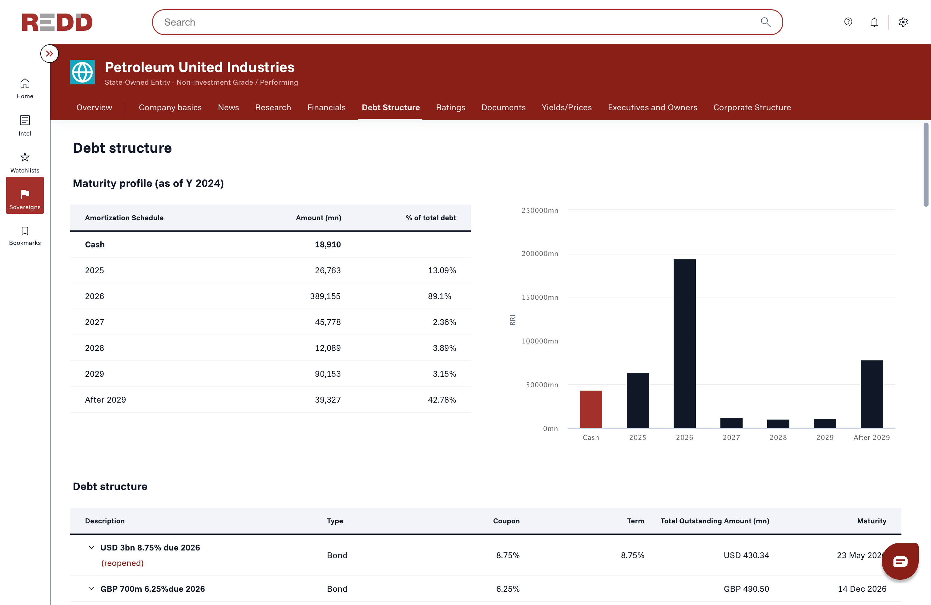The height and width of the screenshot is (605, 931).
Task: Click the REDD logo
Action: click(x=57, y=22)
